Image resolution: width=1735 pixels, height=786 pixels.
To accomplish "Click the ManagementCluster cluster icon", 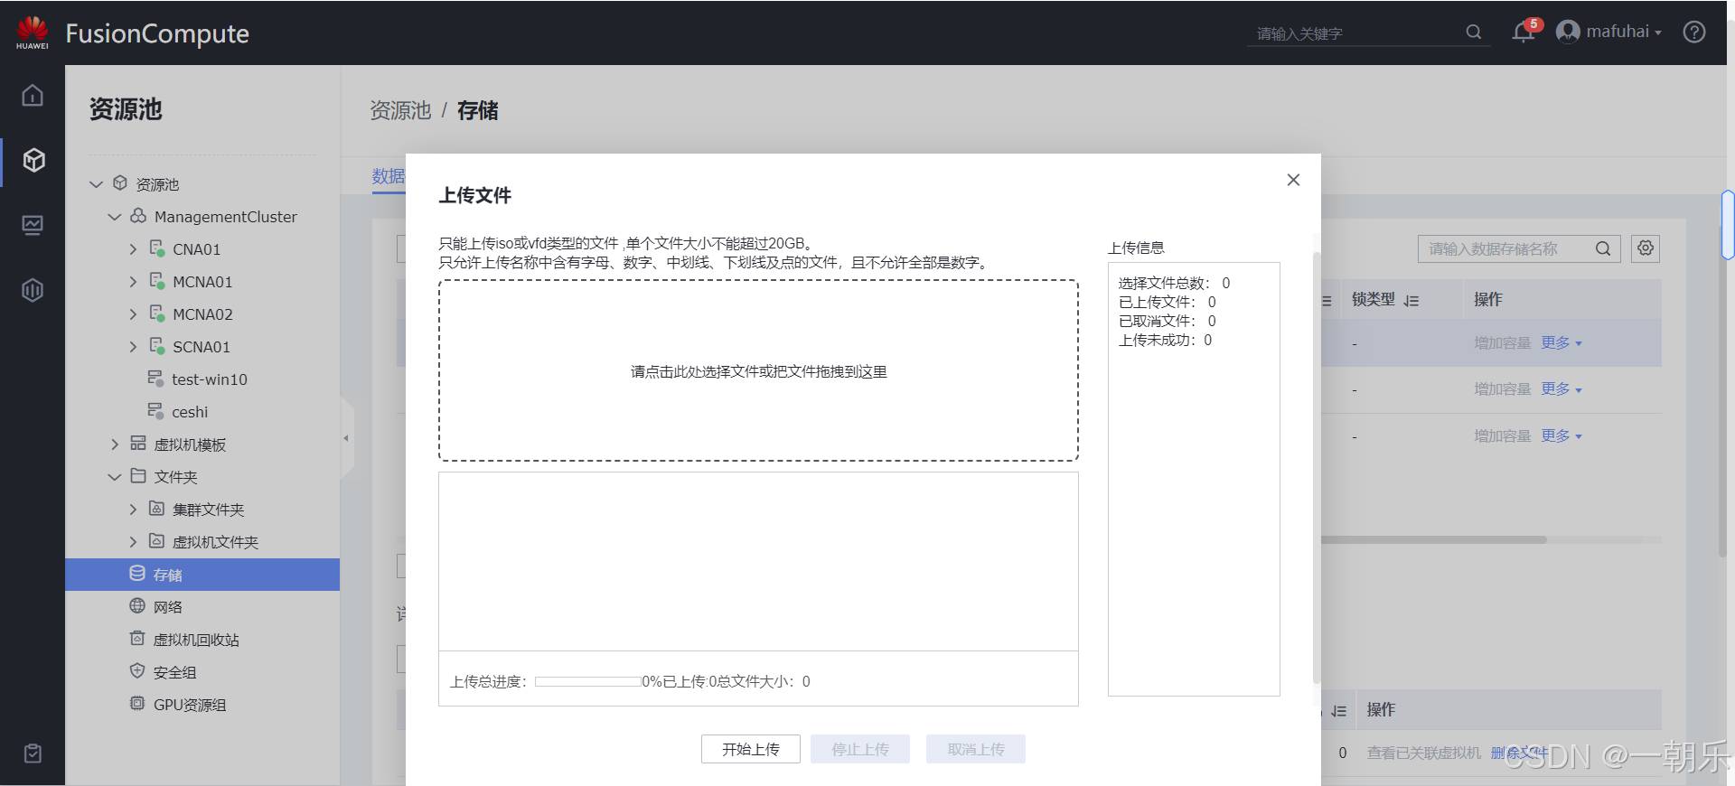I will click(138, 216).
